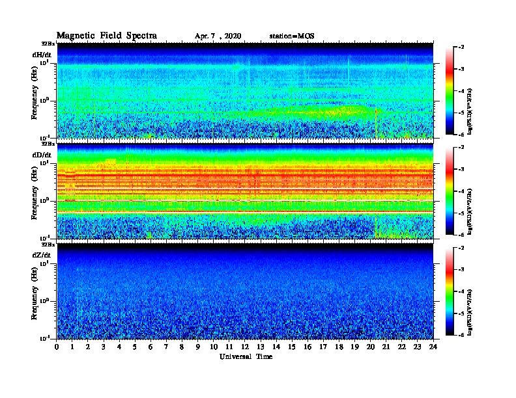Click the "16" hour tick label on time axis
This screenshot has width=516, height=398.
point(308,347)
